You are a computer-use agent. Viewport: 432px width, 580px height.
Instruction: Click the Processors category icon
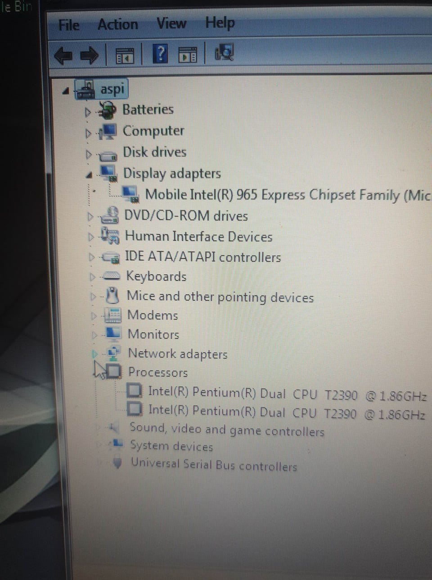[114, 371]
